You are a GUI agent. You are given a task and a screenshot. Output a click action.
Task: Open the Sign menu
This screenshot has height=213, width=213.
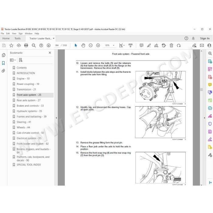point(20,33)
